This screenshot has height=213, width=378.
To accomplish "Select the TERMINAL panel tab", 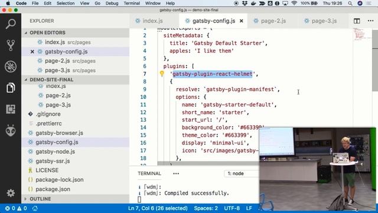I will (149, 173).
